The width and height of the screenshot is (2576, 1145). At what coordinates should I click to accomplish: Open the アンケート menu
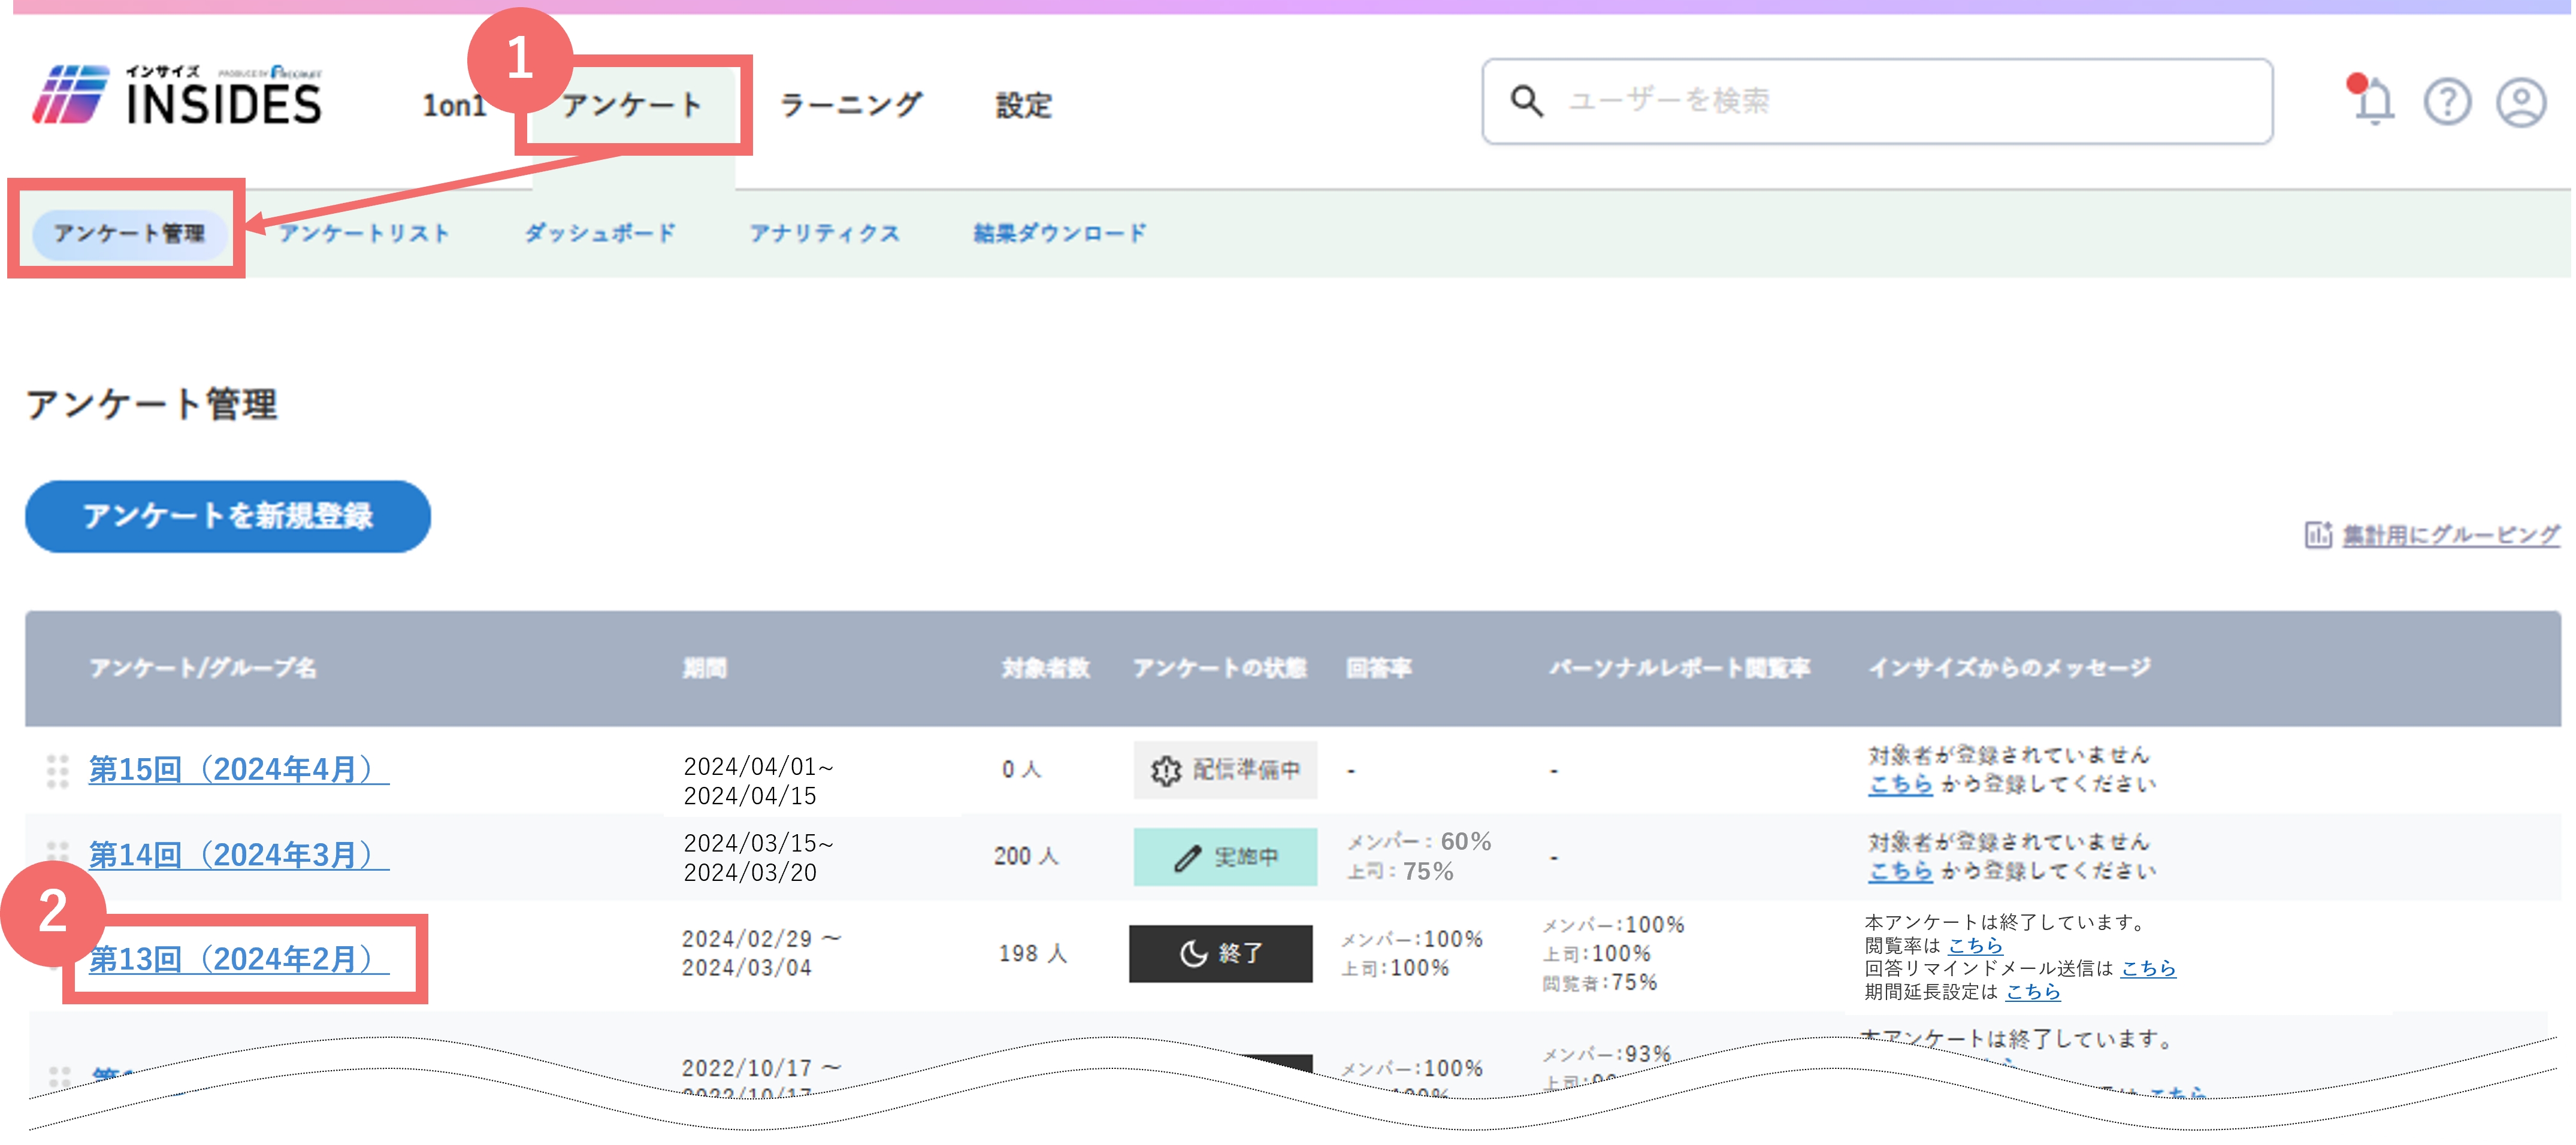point(632,105)
